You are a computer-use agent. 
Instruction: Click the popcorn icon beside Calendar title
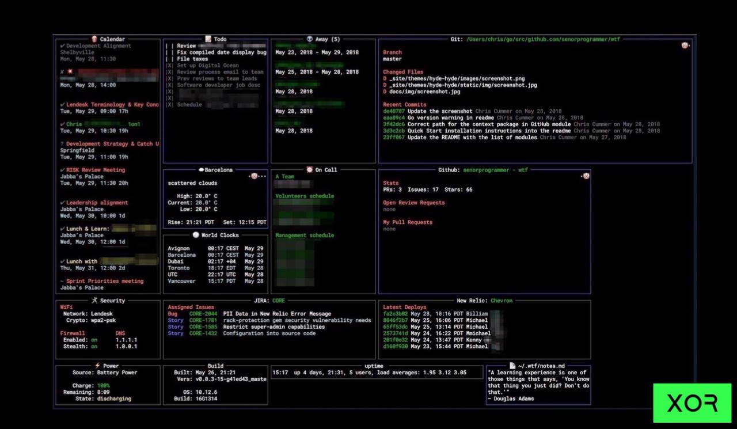(94, 39)
